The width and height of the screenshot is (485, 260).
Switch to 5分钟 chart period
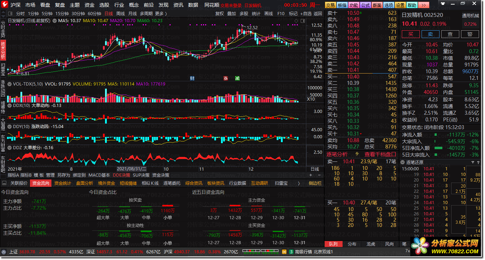point(47,14)
